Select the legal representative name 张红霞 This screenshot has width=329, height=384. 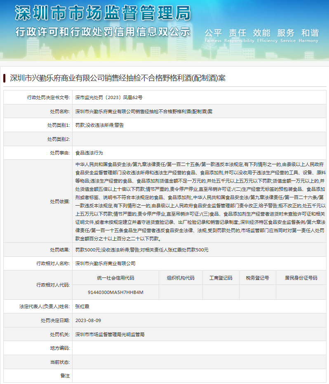(82, 306)
